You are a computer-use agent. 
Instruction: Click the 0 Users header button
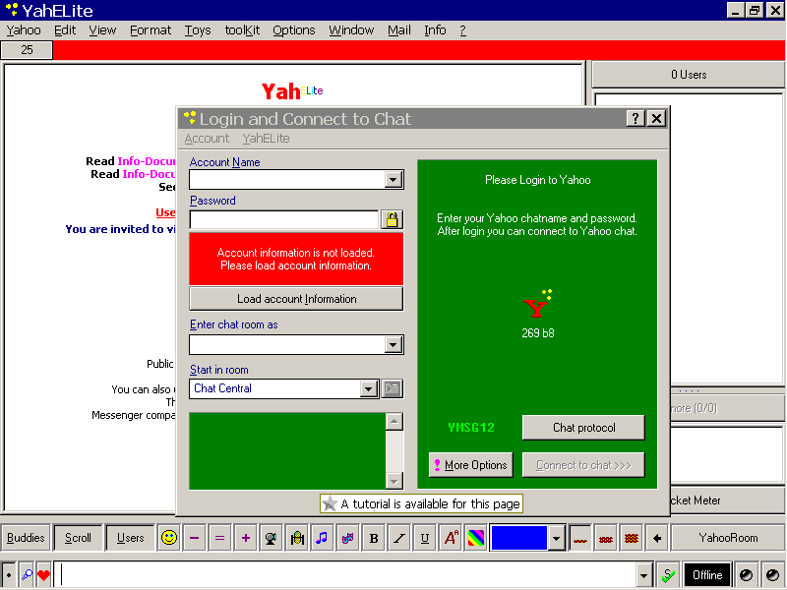click(689, 75)
